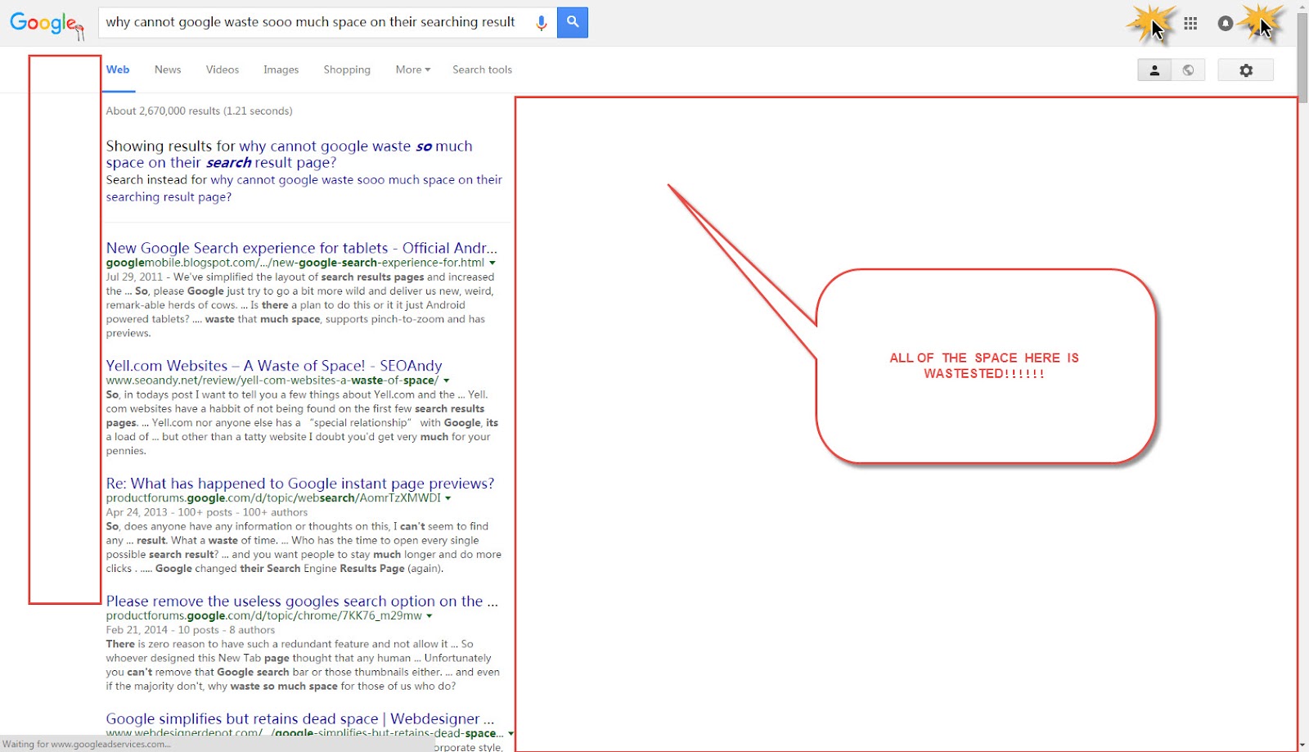Open 'Google simplifies but retains dead space' result
This screenshot has width=1309, height=752.
pyautogui.click(x=300, y=719)
